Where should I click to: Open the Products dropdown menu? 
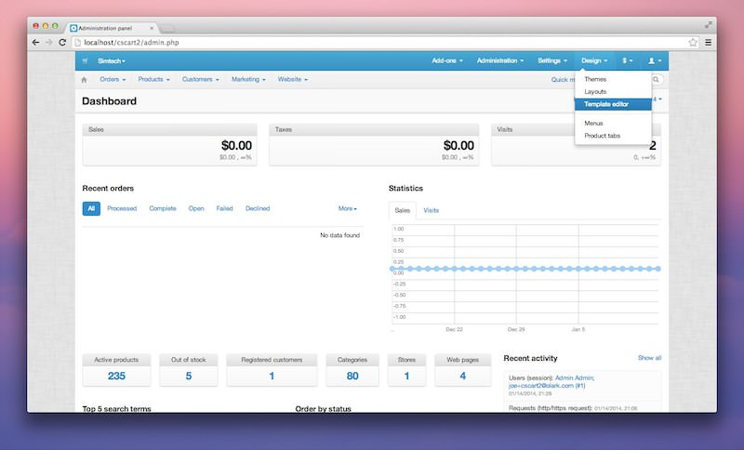[157, 80]
